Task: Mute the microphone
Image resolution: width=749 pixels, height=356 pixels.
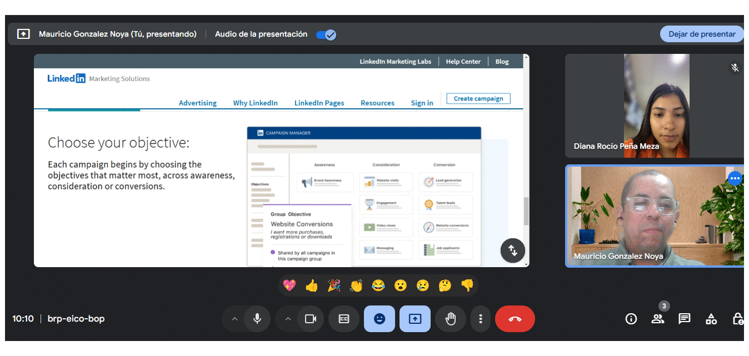Action: point(257,319)
